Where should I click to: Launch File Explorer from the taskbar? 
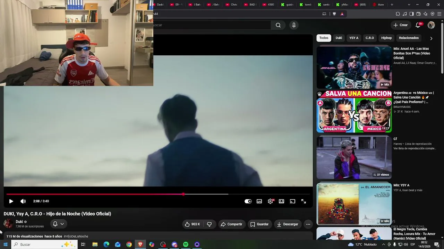(95, 245)
